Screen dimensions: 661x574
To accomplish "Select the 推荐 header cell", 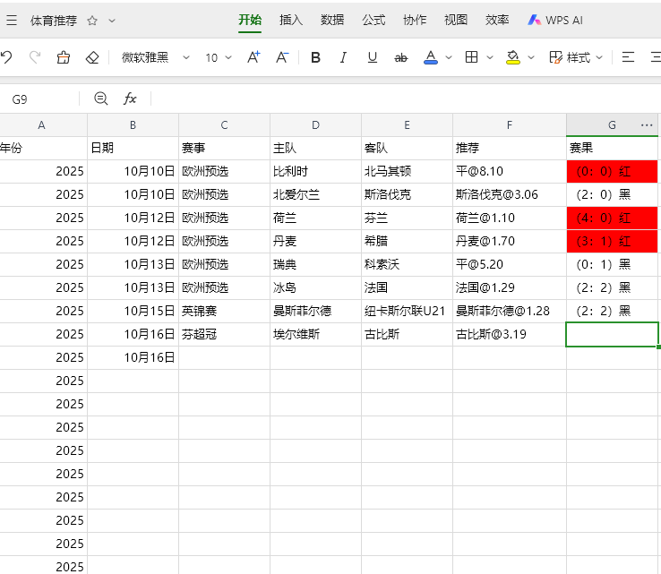I will pyautogui.click(x=510, y=148).
